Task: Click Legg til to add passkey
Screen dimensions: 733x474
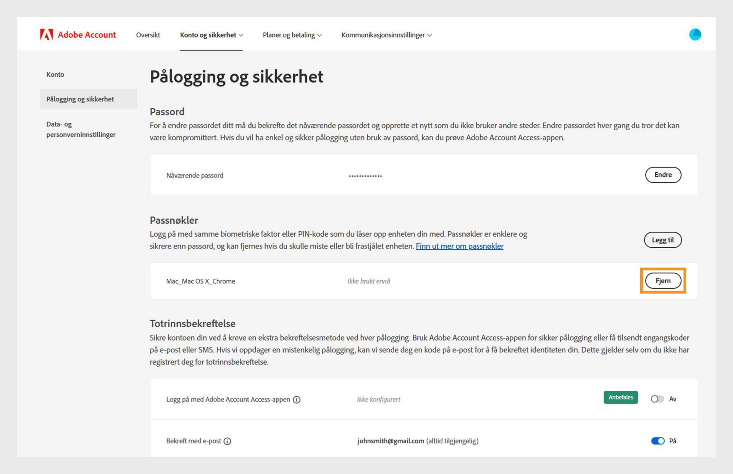Action: [x=662, y=240]
